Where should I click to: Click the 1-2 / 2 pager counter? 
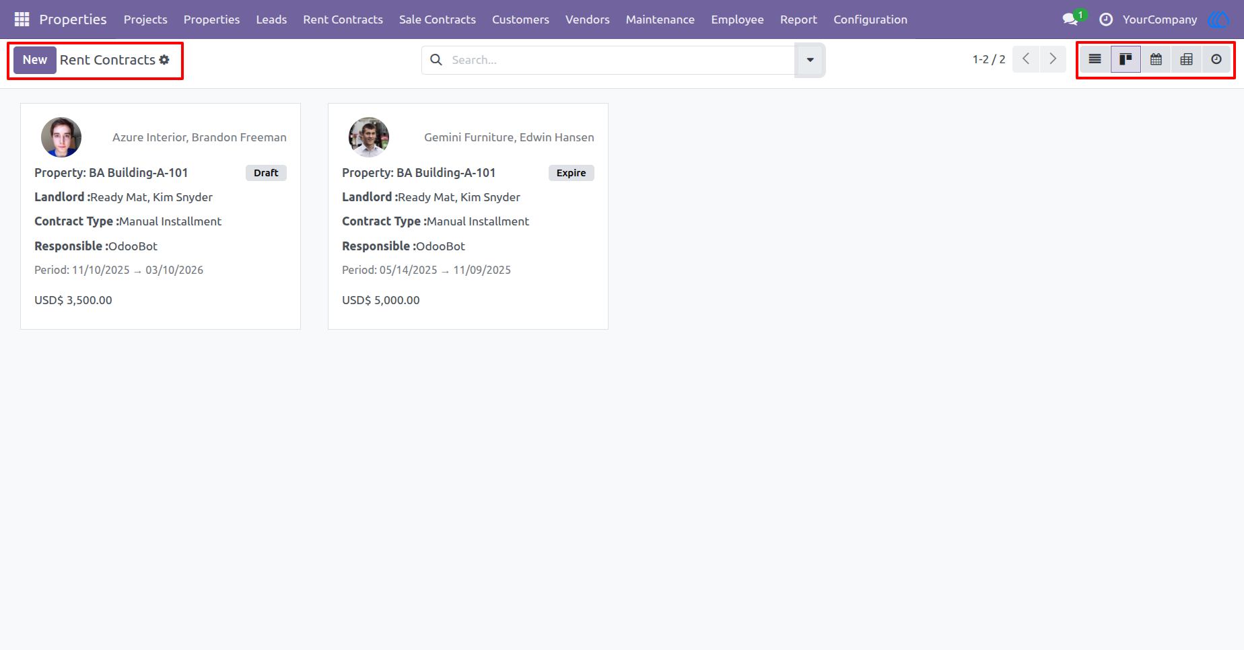pos(989,59)
